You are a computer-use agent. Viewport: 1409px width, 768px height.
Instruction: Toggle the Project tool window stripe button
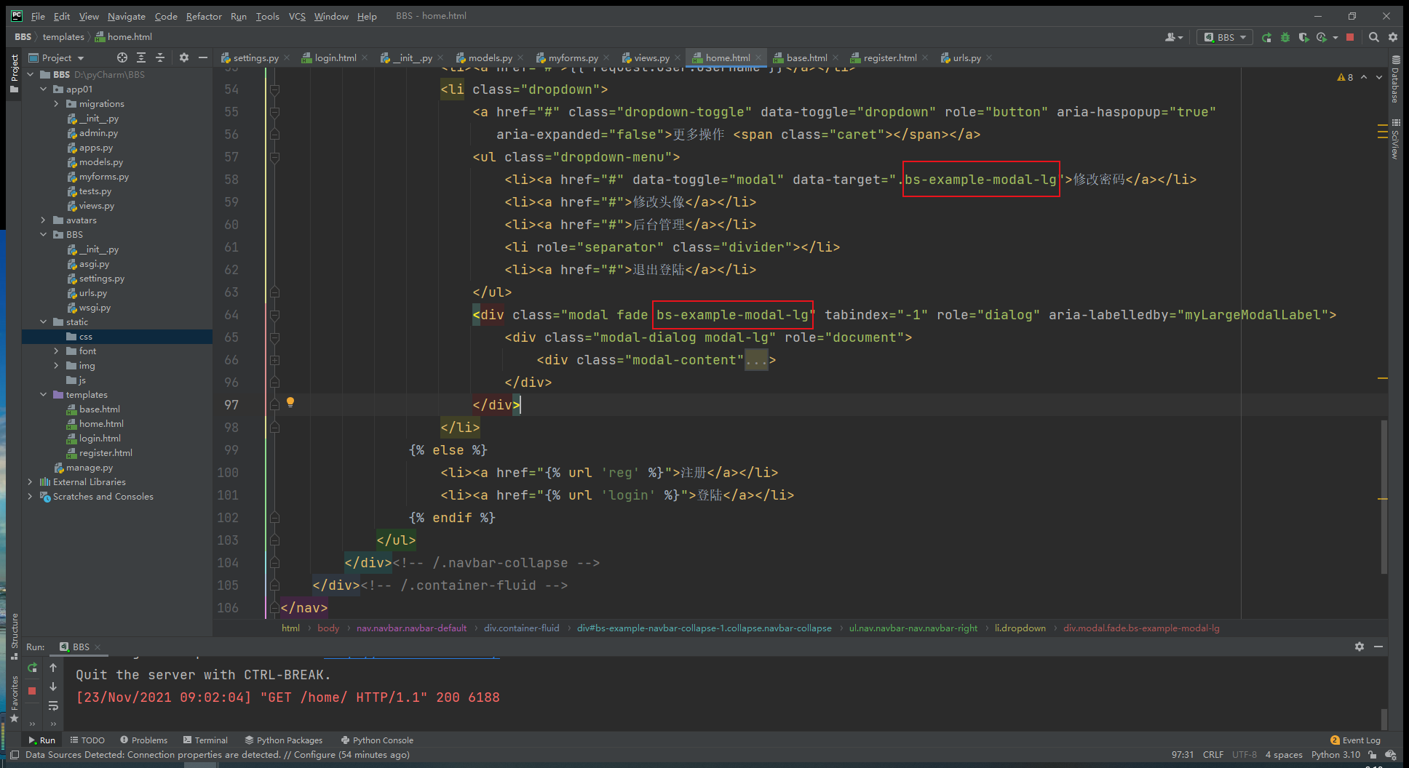click(x=14, y=73)
